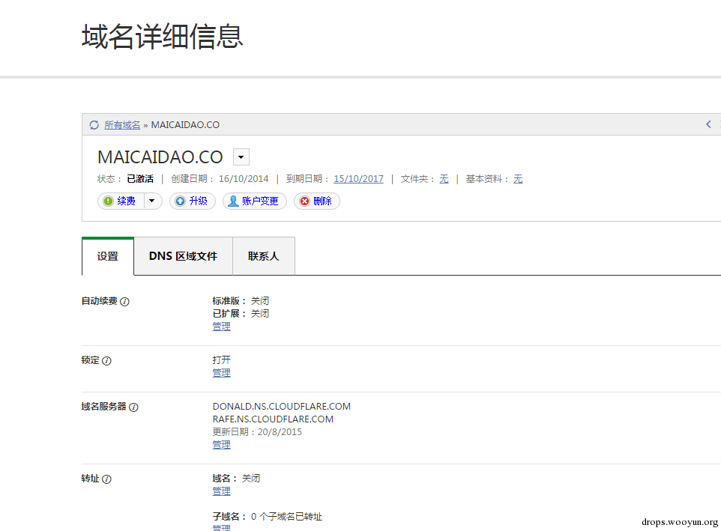Click the 文件夹 无 link
The height and width of the screenshot is (531, 721).
(x=444, y=179)
